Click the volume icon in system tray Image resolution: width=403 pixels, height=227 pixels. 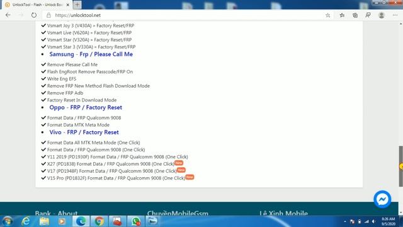point(374,221)
